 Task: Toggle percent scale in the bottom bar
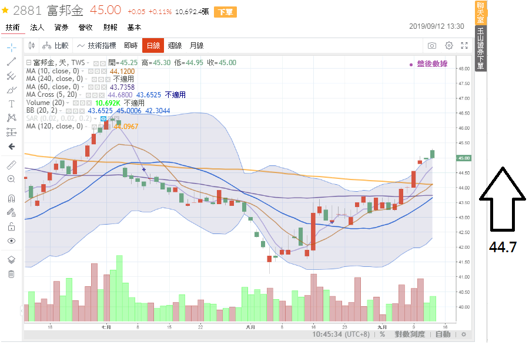[382, 334]
